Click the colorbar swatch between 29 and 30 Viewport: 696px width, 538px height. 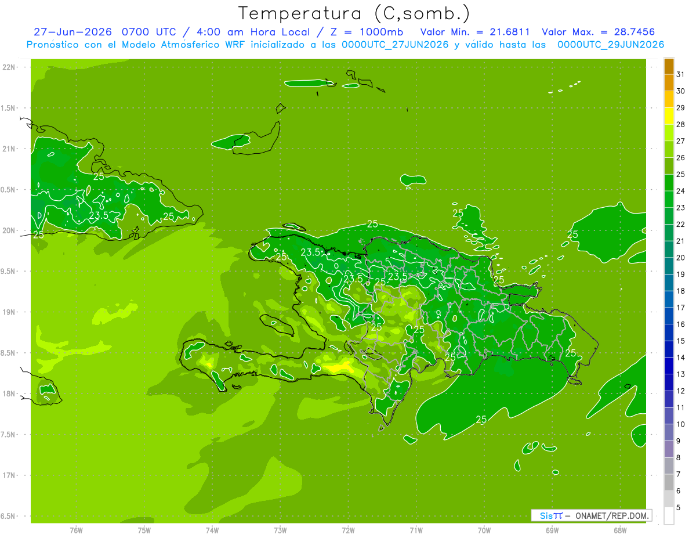tap(669, 99)
